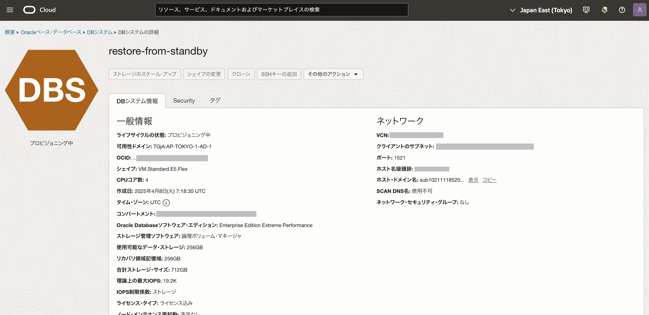Open the user profile avatar
Screen dimensions: 649x315
point(639,10)
